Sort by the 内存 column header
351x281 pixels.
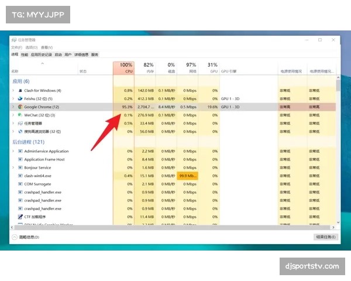[x=148, y=68]
